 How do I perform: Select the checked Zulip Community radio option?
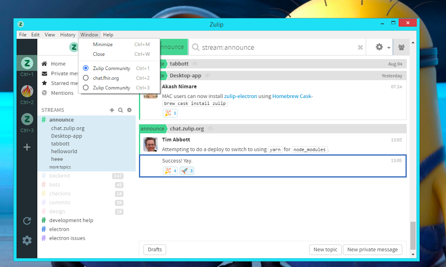(x=86, y=68)
